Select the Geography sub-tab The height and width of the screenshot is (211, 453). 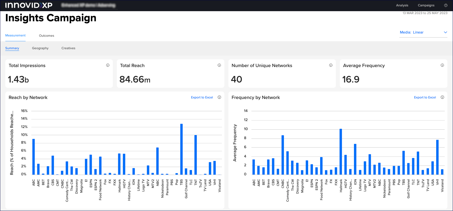tap(40, 48)
